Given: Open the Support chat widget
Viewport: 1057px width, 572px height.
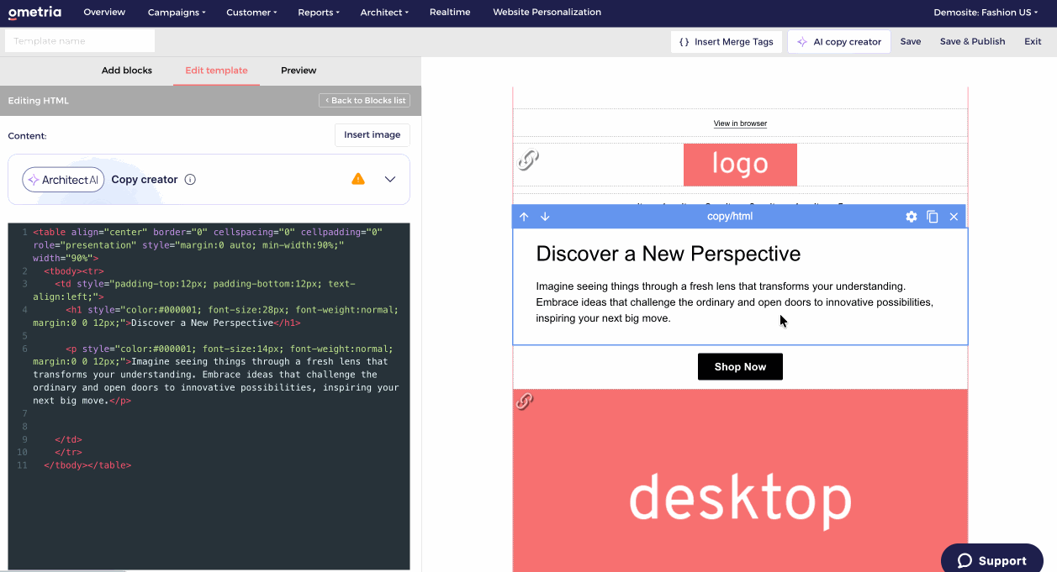Looking at the screenshot, I should pyautogui.click(x=992, y=560).
